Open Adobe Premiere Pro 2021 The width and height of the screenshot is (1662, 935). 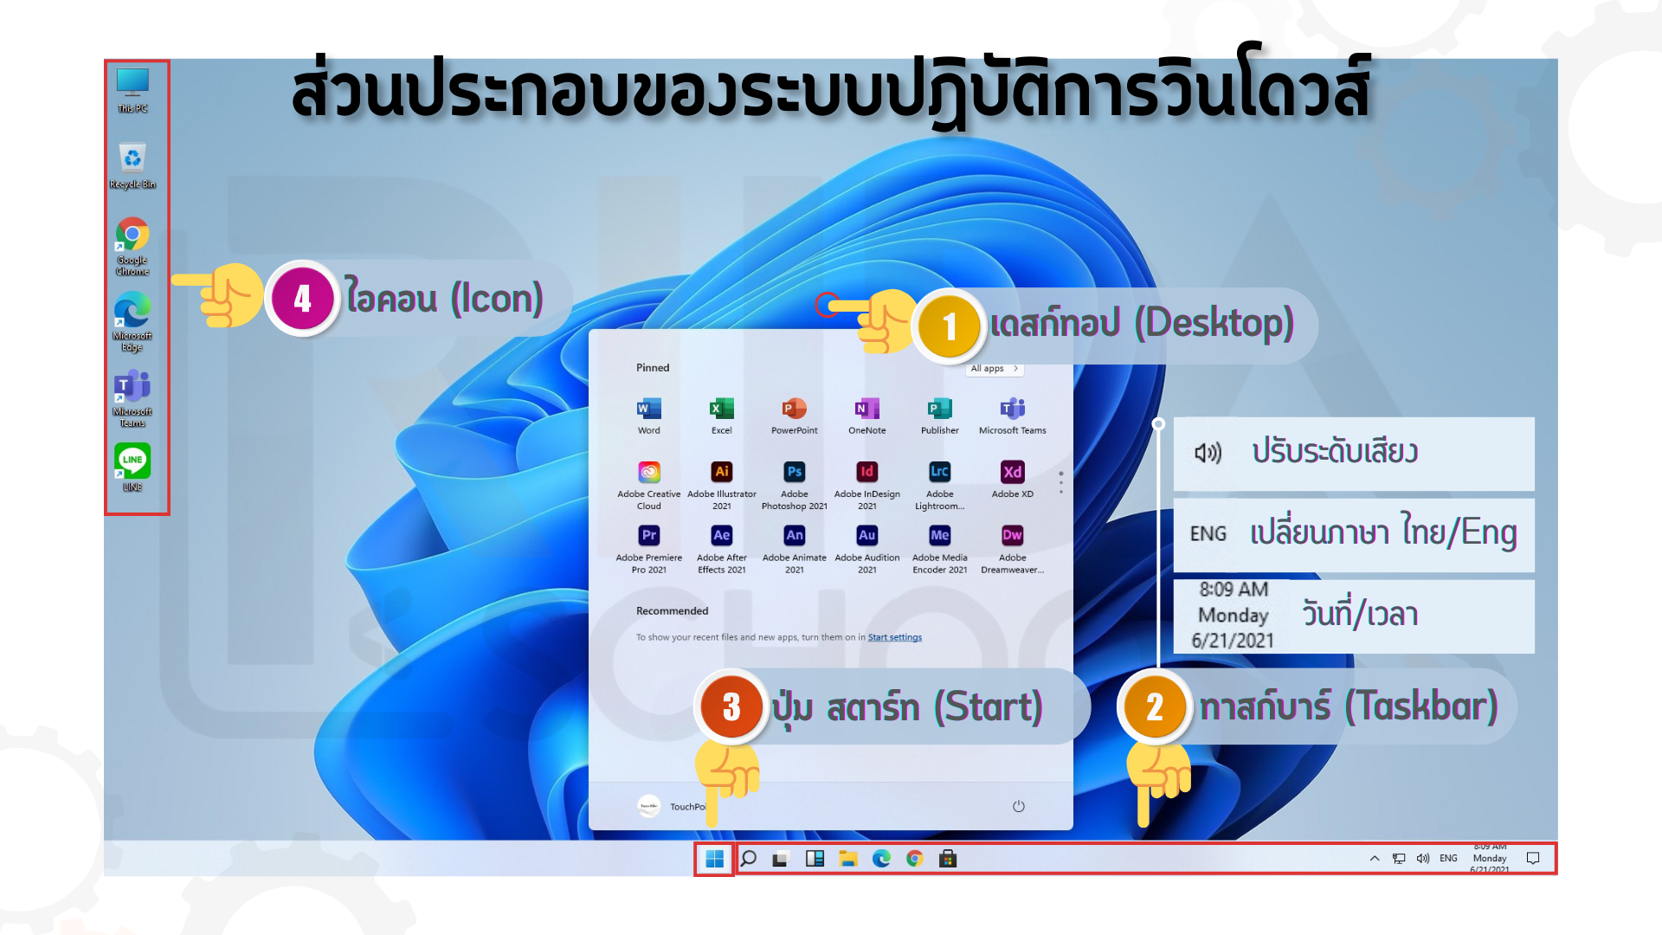649,550
